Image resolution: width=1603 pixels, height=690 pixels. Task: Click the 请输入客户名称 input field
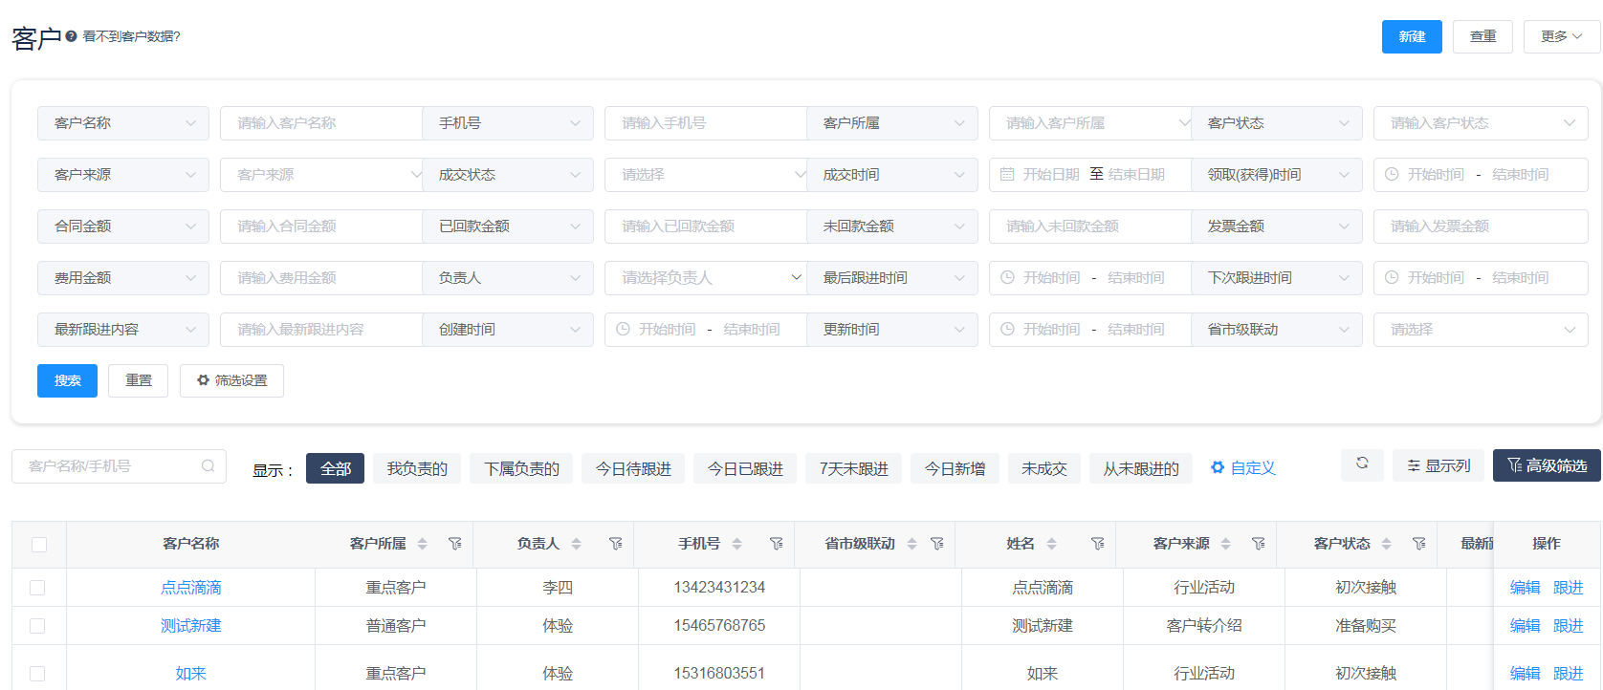320,123
